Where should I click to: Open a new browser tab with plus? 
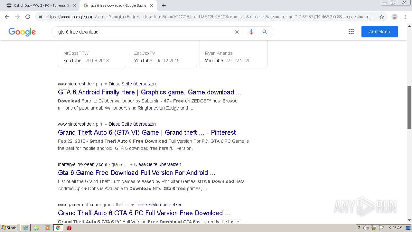click(x=164, y=5)
